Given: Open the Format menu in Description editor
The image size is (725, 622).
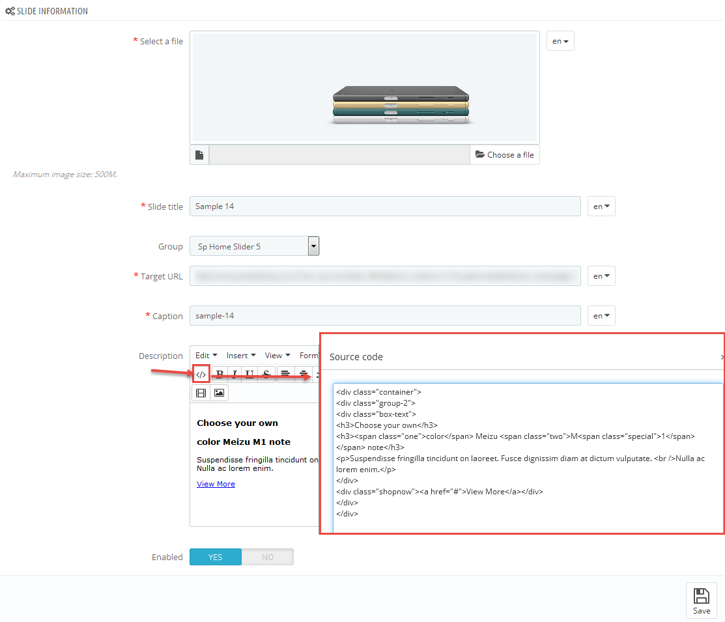Looking at the screenshot, I should [x=308, y=356].
